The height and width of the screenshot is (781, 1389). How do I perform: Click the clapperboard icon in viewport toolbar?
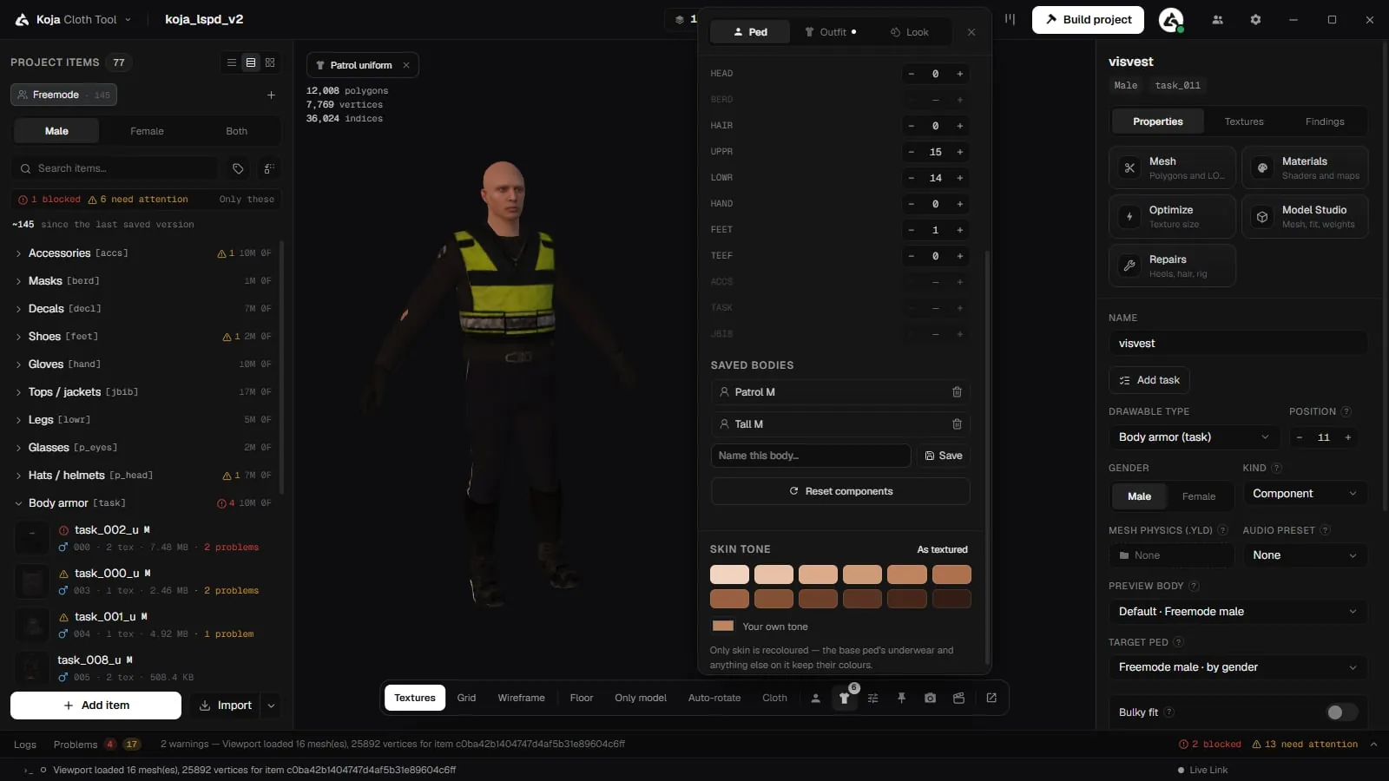coord(958,698)
